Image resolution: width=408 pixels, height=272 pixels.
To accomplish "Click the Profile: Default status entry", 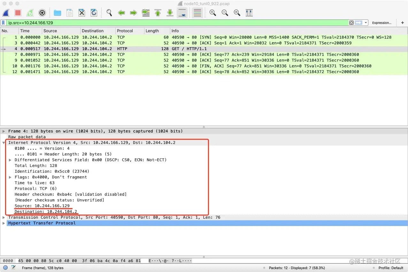I will pos(391,268).
